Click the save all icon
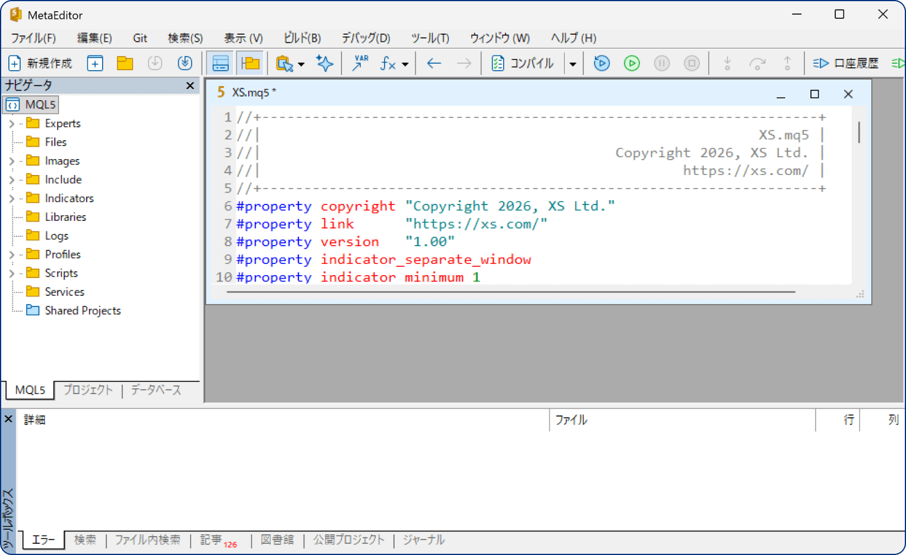Screen dimensions: 906x555 185,63
